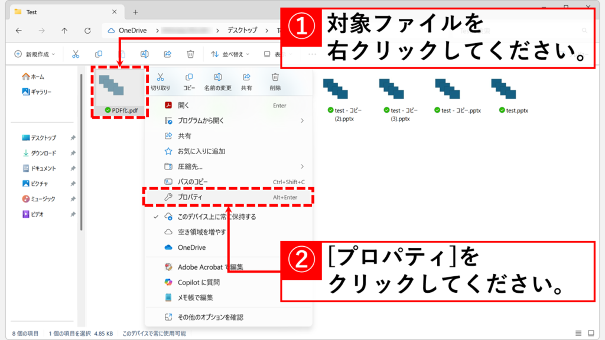Click the Delete trash icon in the toolbar
605x340 pixels.
(190, 54)
